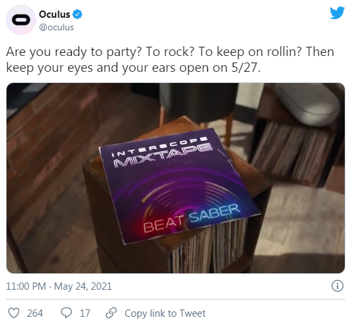
Task: Click the Oculus display name
Action: [x=55, y=14]
